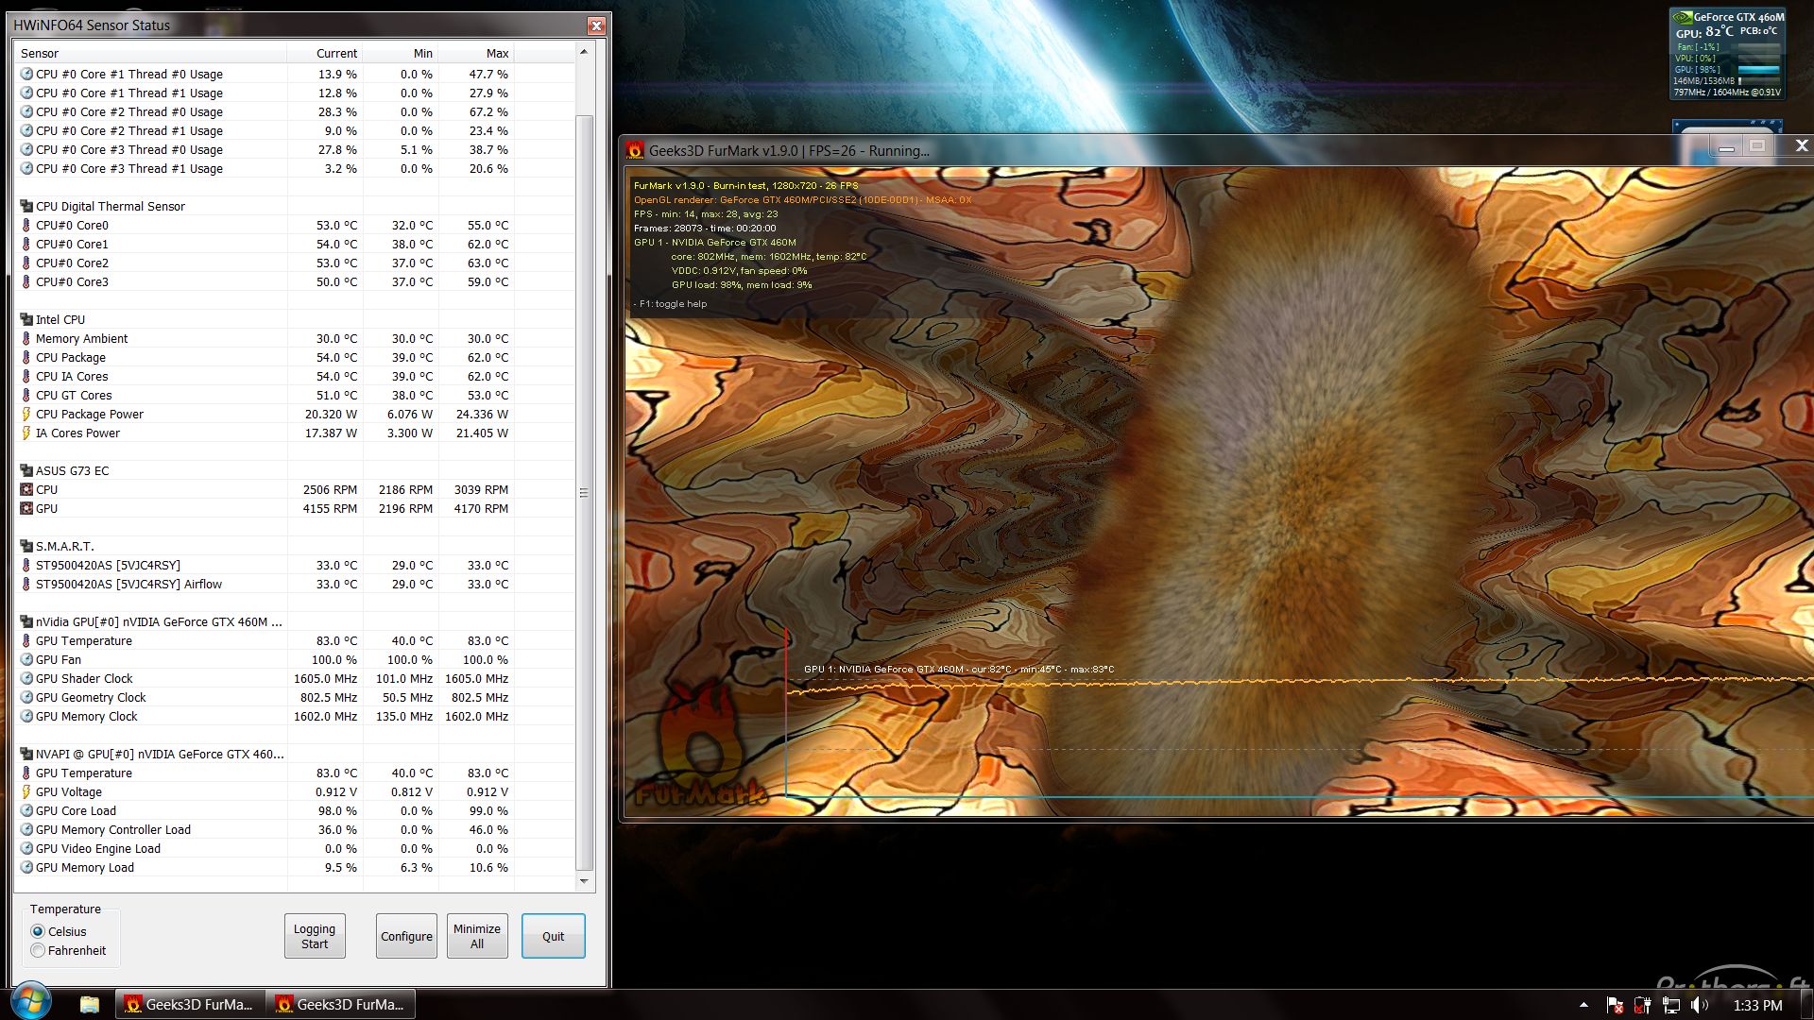Click the S.M.A.R.T. sensor group icon
This screenshot has height=1020, width=1814.
point(26,546)
